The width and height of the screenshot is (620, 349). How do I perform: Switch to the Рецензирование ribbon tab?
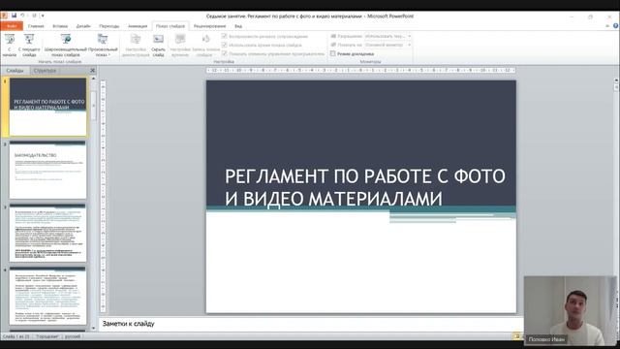click(x=209, y=26)
